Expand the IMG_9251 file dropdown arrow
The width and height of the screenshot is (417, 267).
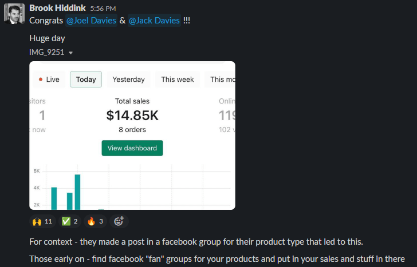[71, 53]
